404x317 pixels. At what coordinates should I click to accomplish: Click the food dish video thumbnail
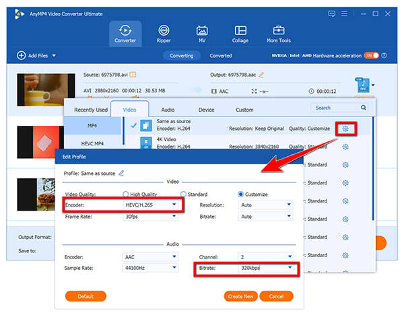pos(36,195)
